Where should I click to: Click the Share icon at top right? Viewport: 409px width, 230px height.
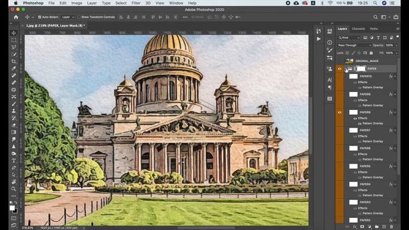tap(396, 17)
